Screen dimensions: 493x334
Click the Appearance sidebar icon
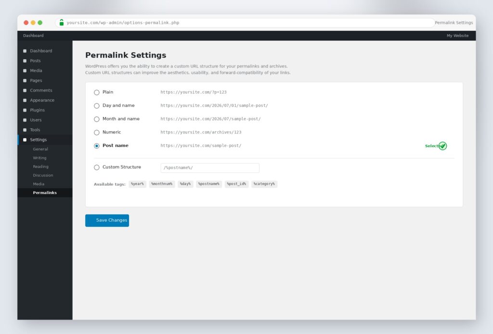pyautogui.click(x=25, y=100)
